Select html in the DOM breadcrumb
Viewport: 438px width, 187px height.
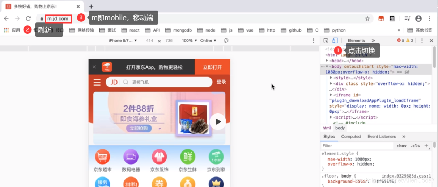point(327,128)
